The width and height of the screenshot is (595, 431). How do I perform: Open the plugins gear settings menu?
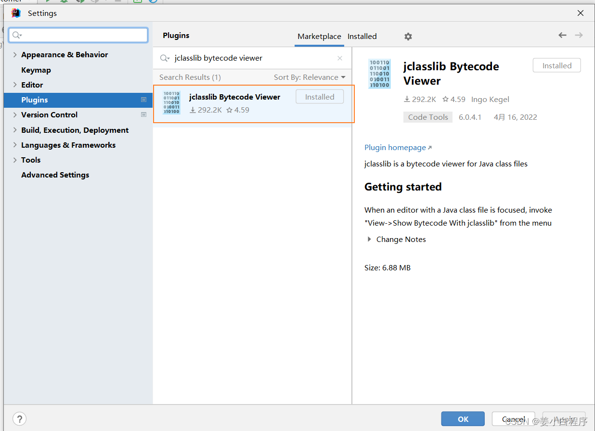point(408,37)
